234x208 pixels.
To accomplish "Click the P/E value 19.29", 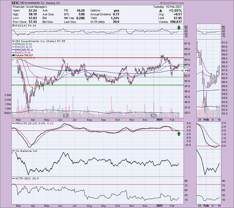I will pyautogui.click(x=81, y=11).
